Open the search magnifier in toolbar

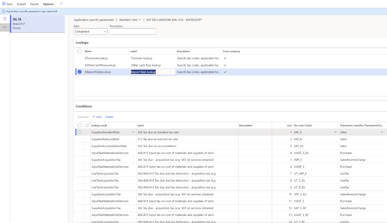click(x=61, y=4)
